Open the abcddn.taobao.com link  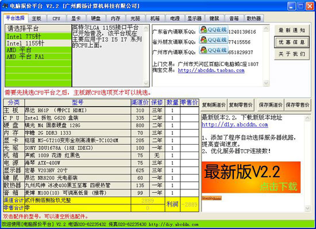211,70
